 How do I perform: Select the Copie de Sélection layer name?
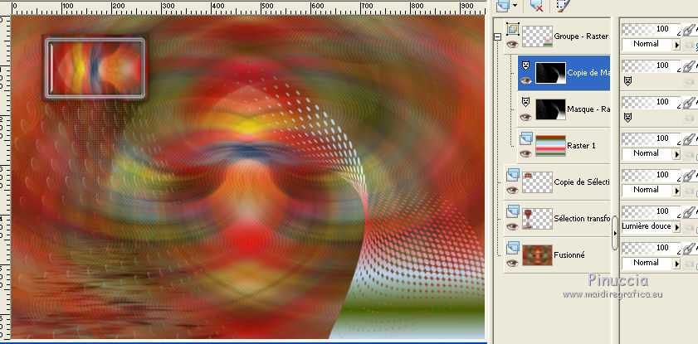[x=582, y=182]
